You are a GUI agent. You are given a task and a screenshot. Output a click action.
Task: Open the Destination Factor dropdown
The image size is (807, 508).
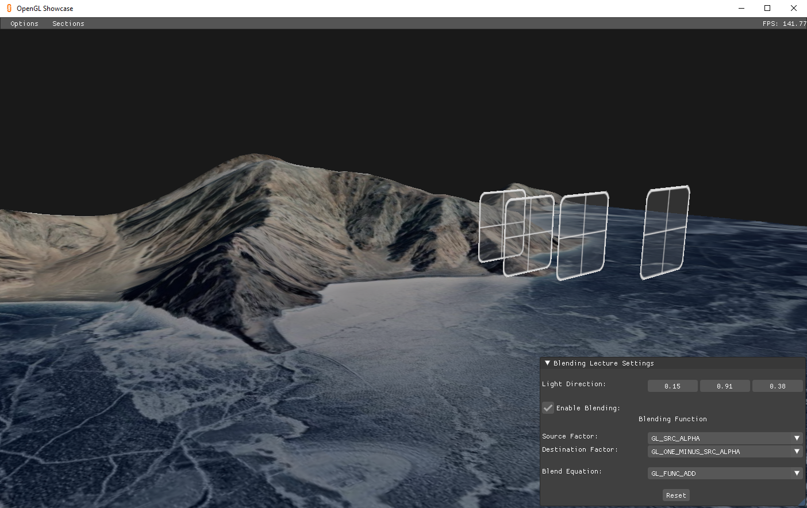click(x=725, y=452)
